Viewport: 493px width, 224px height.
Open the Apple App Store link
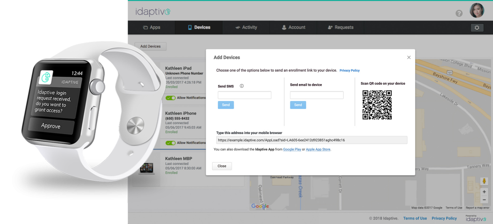click(x=318, y=149)
